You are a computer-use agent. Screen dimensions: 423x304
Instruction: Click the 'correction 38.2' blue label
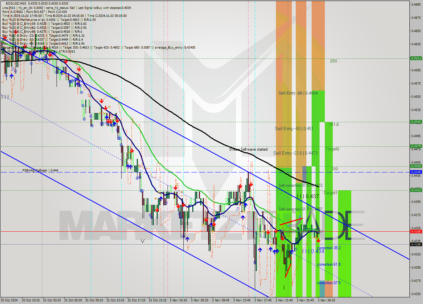tap(328, 248)
